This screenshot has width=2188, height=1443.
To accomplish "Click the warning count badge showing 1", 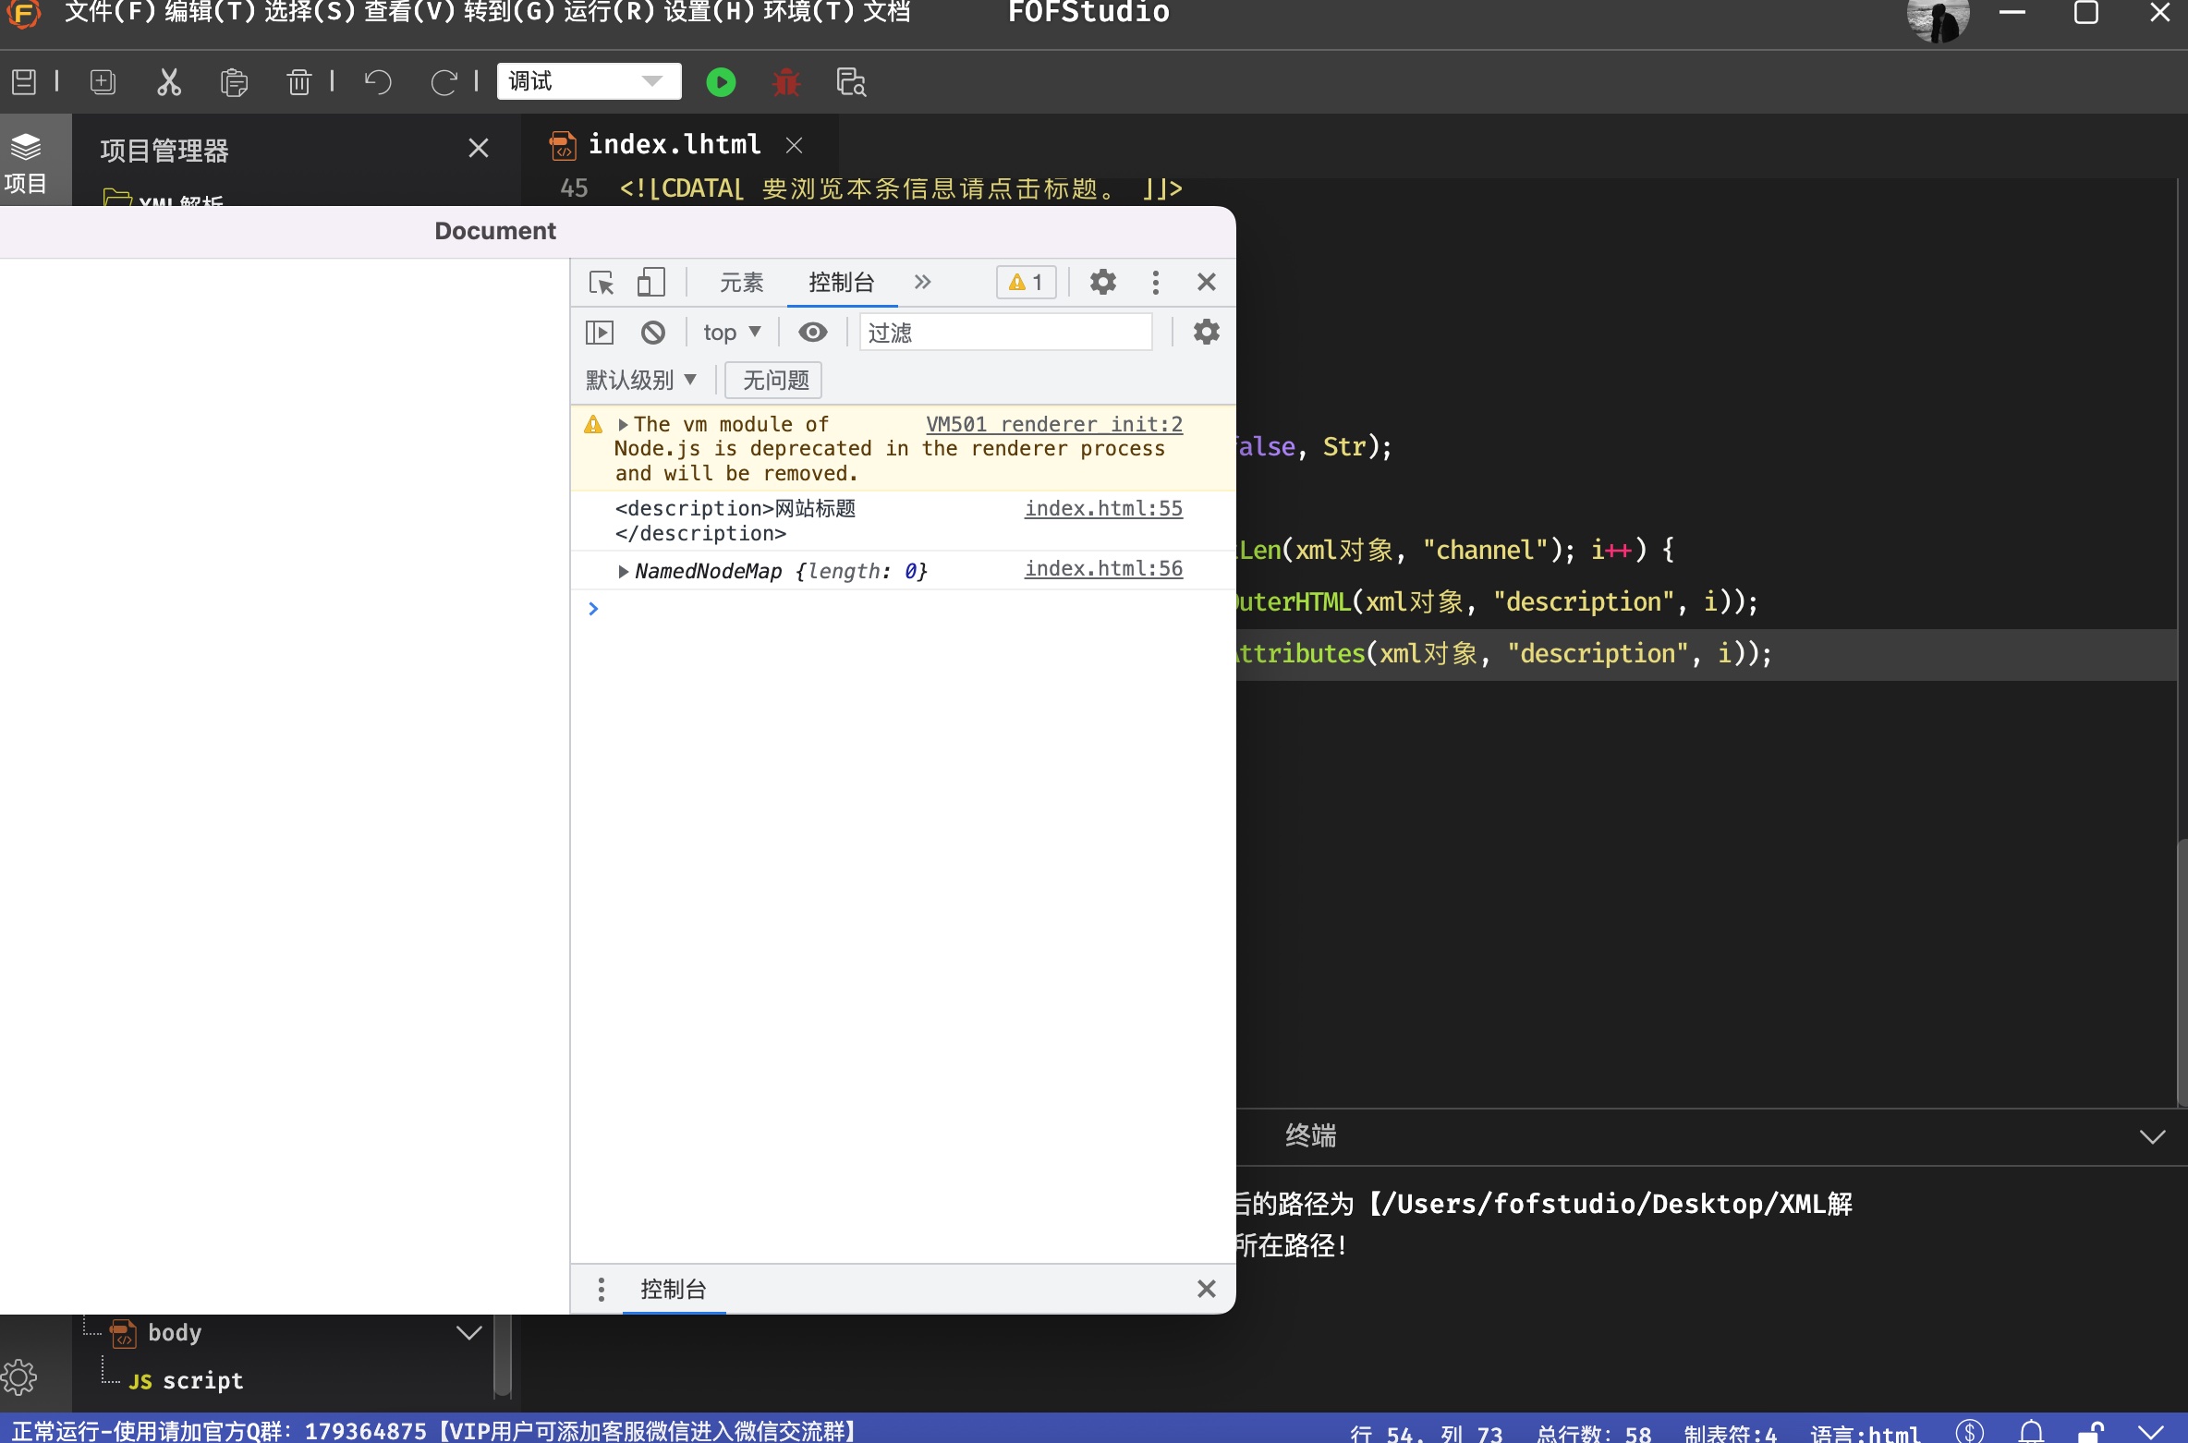I will point(1027,282).
